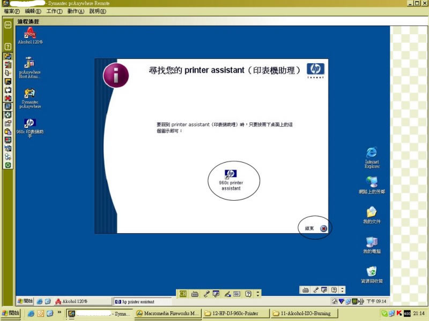Click the black console screen icon in the sidebar
This screenshot has height=321, width=429.
point(8,81)
